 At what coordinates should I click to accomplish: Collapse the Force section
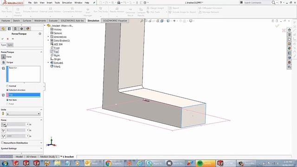(41, 120)
